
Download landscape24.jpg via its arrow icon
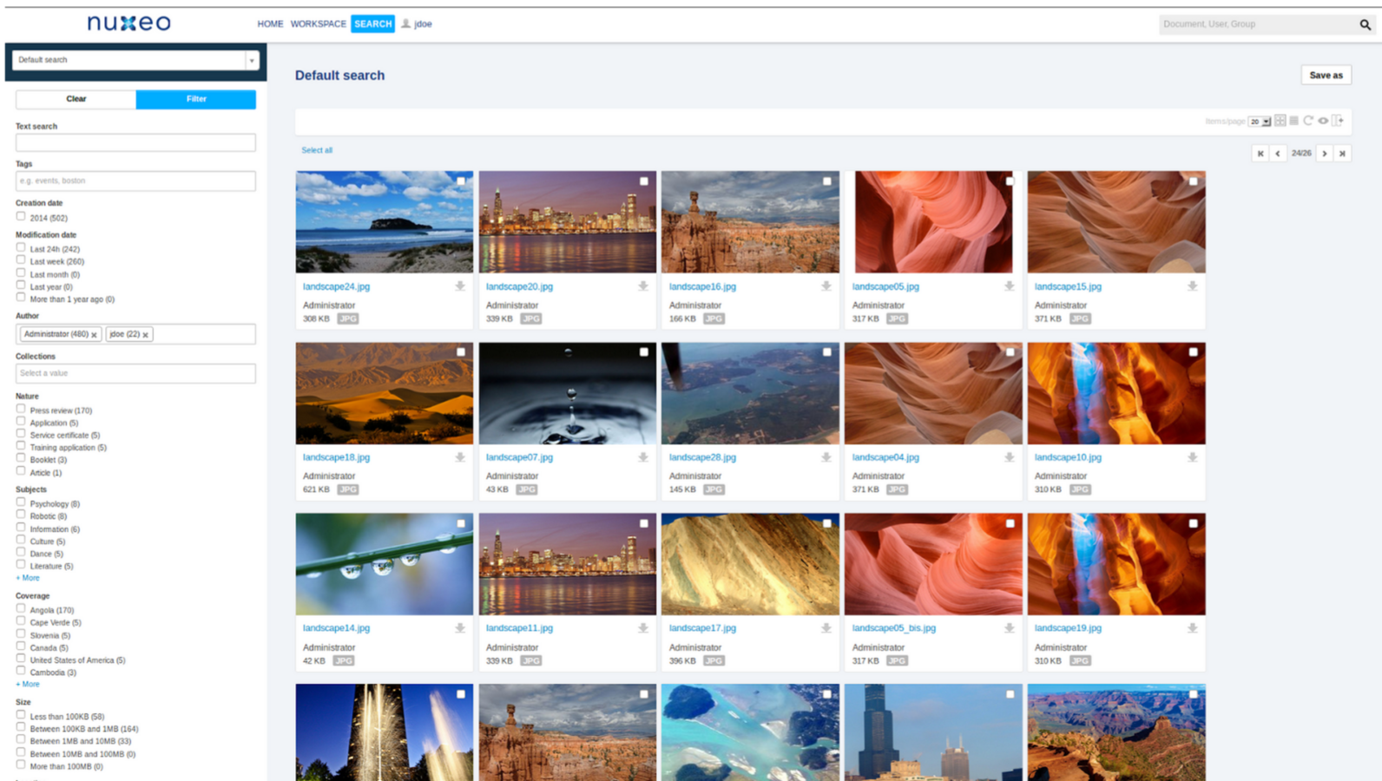[460, 286]
